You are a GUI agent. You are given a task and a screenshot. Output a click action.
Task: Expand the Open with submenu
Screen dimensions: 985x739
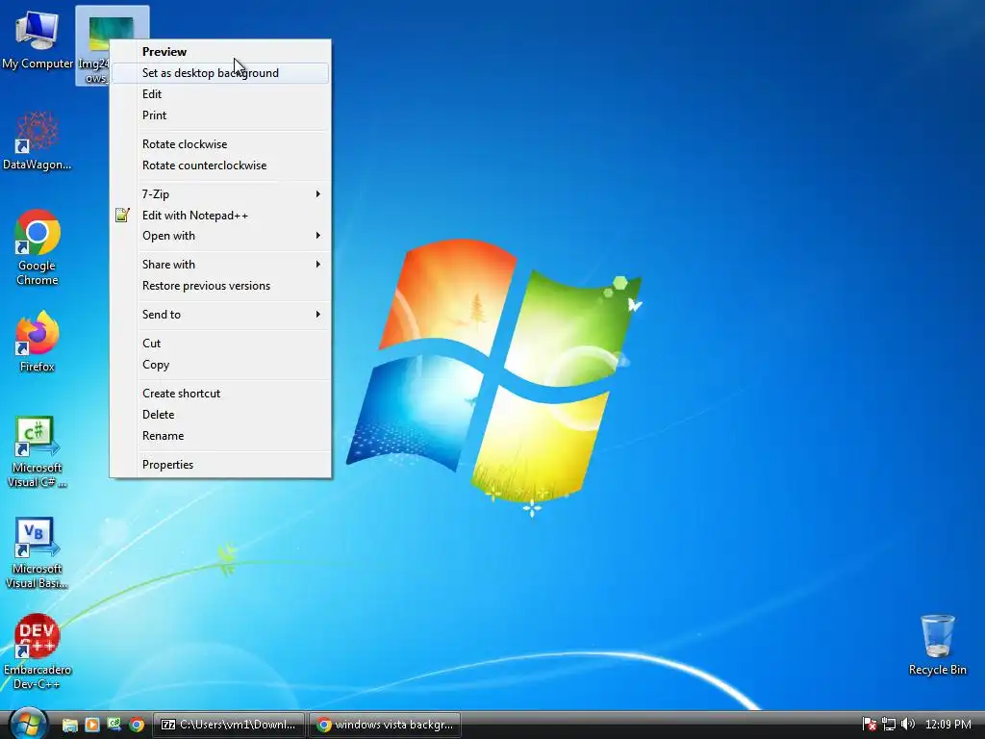point(220,236)
